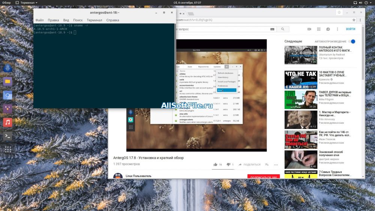Open ПАВЕЛ ДУРОВ интервью video thumbnail
The image size is (375, 211).
[x=301, y=100]
